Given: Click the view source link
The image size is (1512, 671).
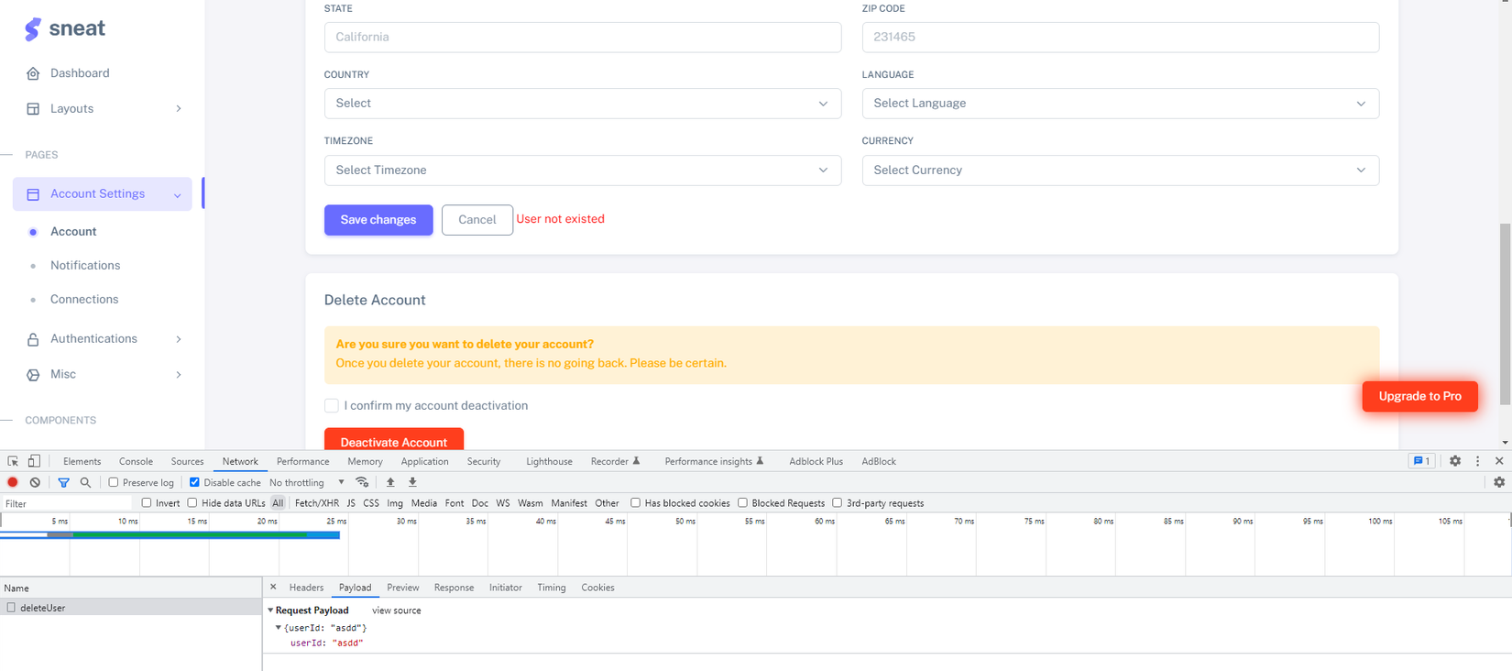Looking at the screenshot, I should (396, 610).
